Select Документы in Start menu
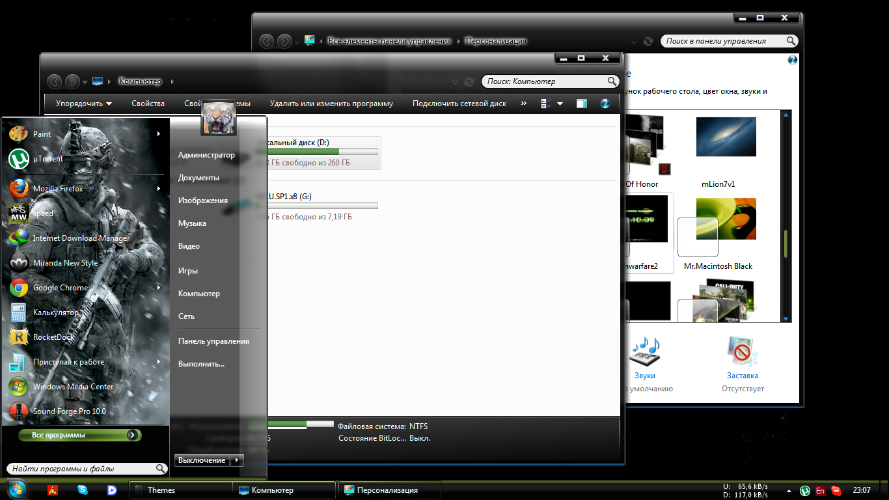Image resolution: width=889 pixels, height=500 pixels. [x=198, y=178]
